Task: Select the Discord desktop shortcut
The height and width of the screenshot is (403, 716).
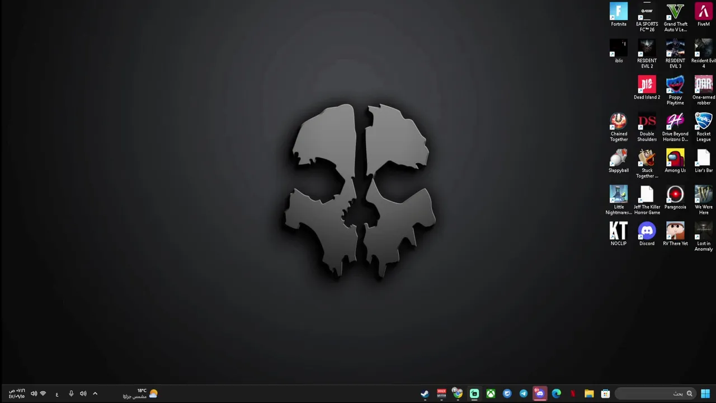Action: (647, 234)
